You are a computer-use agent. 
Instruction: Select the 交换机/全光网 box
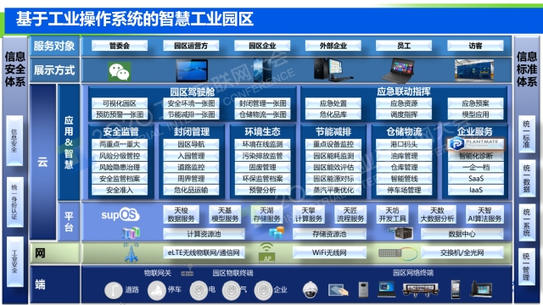462,252
